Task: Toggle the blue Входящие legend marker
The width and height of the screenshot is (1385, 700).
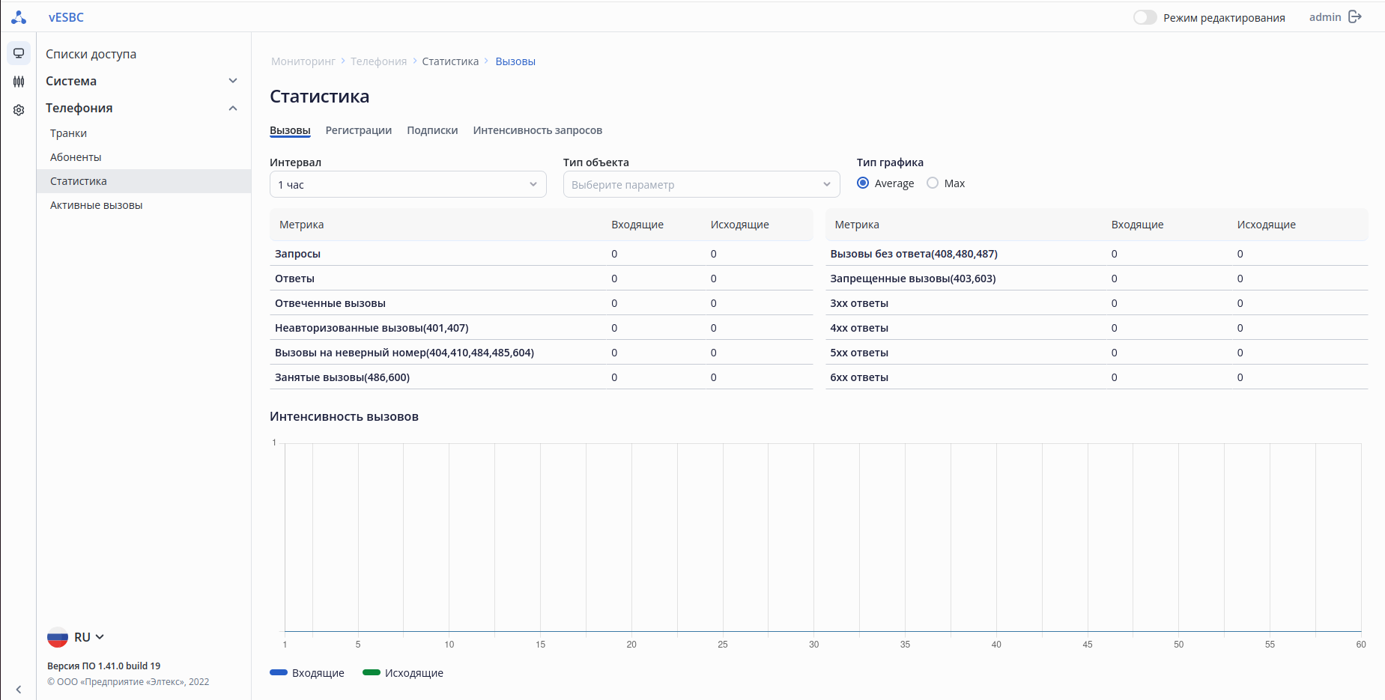Action: [279, 673]
